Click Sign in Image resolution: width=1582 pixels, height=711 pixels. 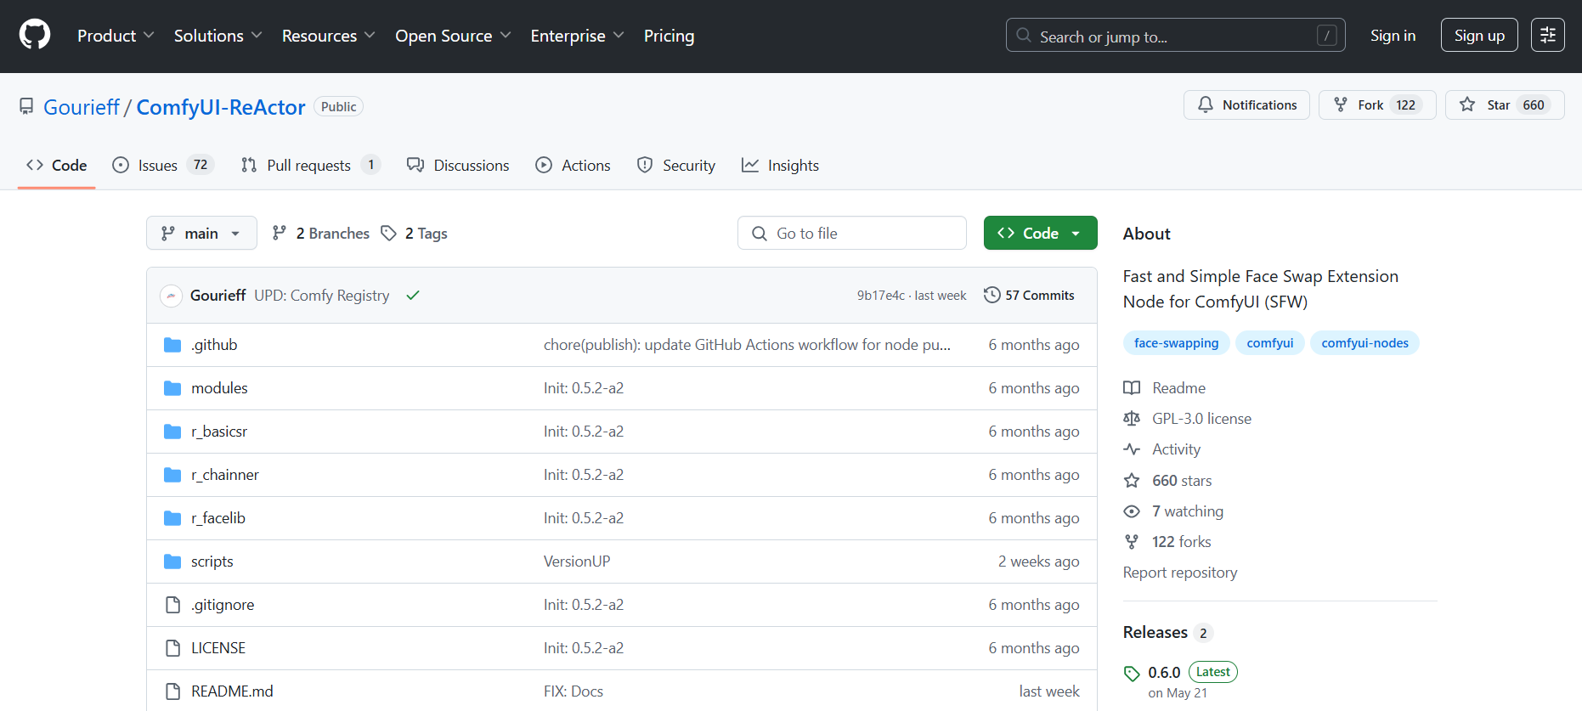point(1393,36)
